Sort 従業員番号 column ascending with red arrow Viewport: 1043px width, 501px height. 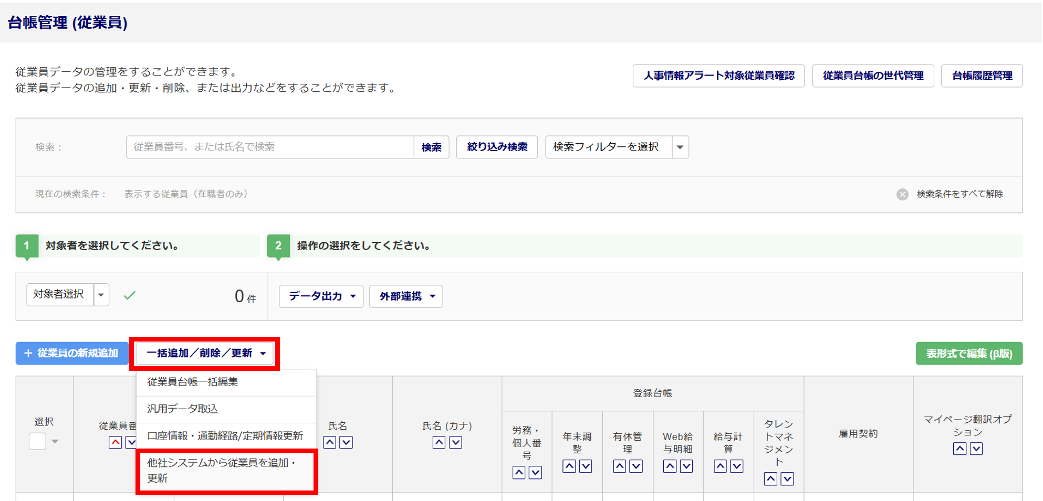(115, 442)
